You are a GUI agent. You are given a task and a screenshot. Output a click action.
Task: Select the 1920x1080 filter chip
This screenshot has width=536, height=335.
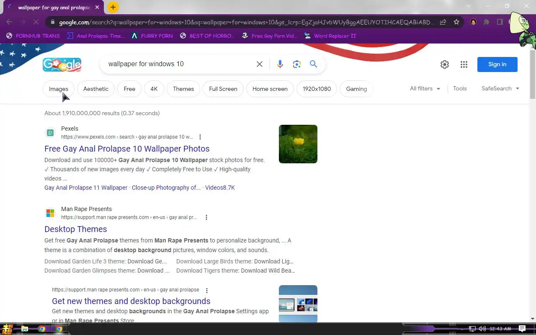(x=317, y=89)
